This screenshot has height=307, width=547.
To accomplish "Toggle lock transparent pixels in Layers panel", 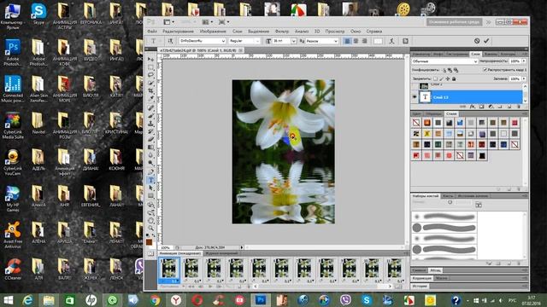I will (435, 79).
